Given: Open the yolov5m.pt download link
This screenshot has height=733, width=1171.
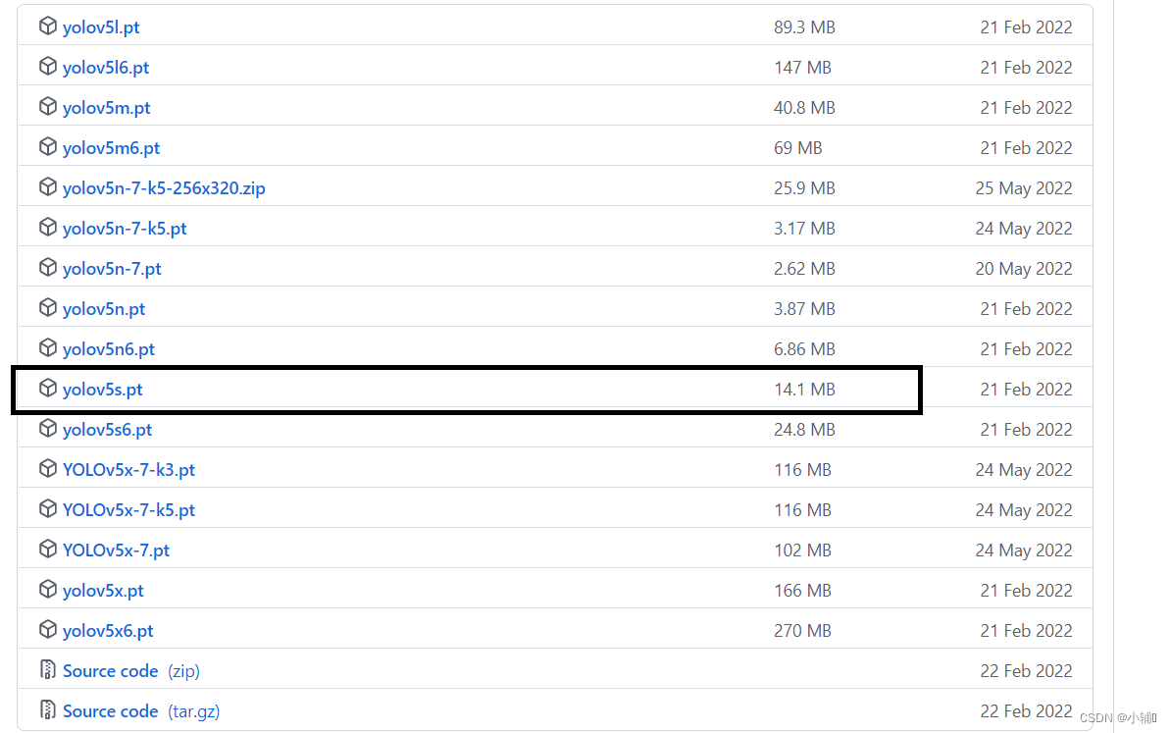Looking at the screenshot, I should tap(106, 108).
